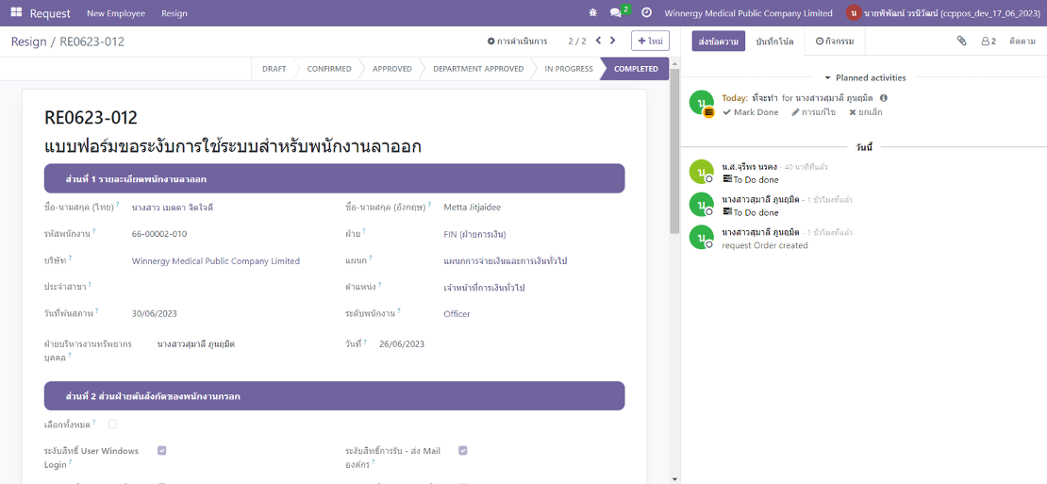The image size is (1047, 484).
Task: Click the Resign breadcrumb link
Action: click(29, 42)
